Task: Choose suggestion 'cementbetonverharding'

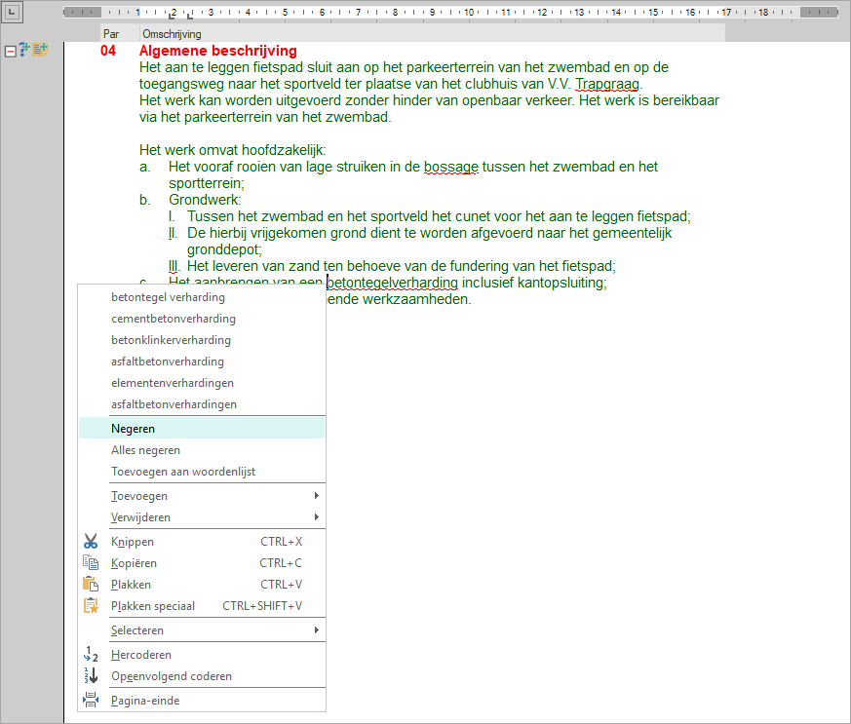Action: pyautogui.click(x=202, y=319)
